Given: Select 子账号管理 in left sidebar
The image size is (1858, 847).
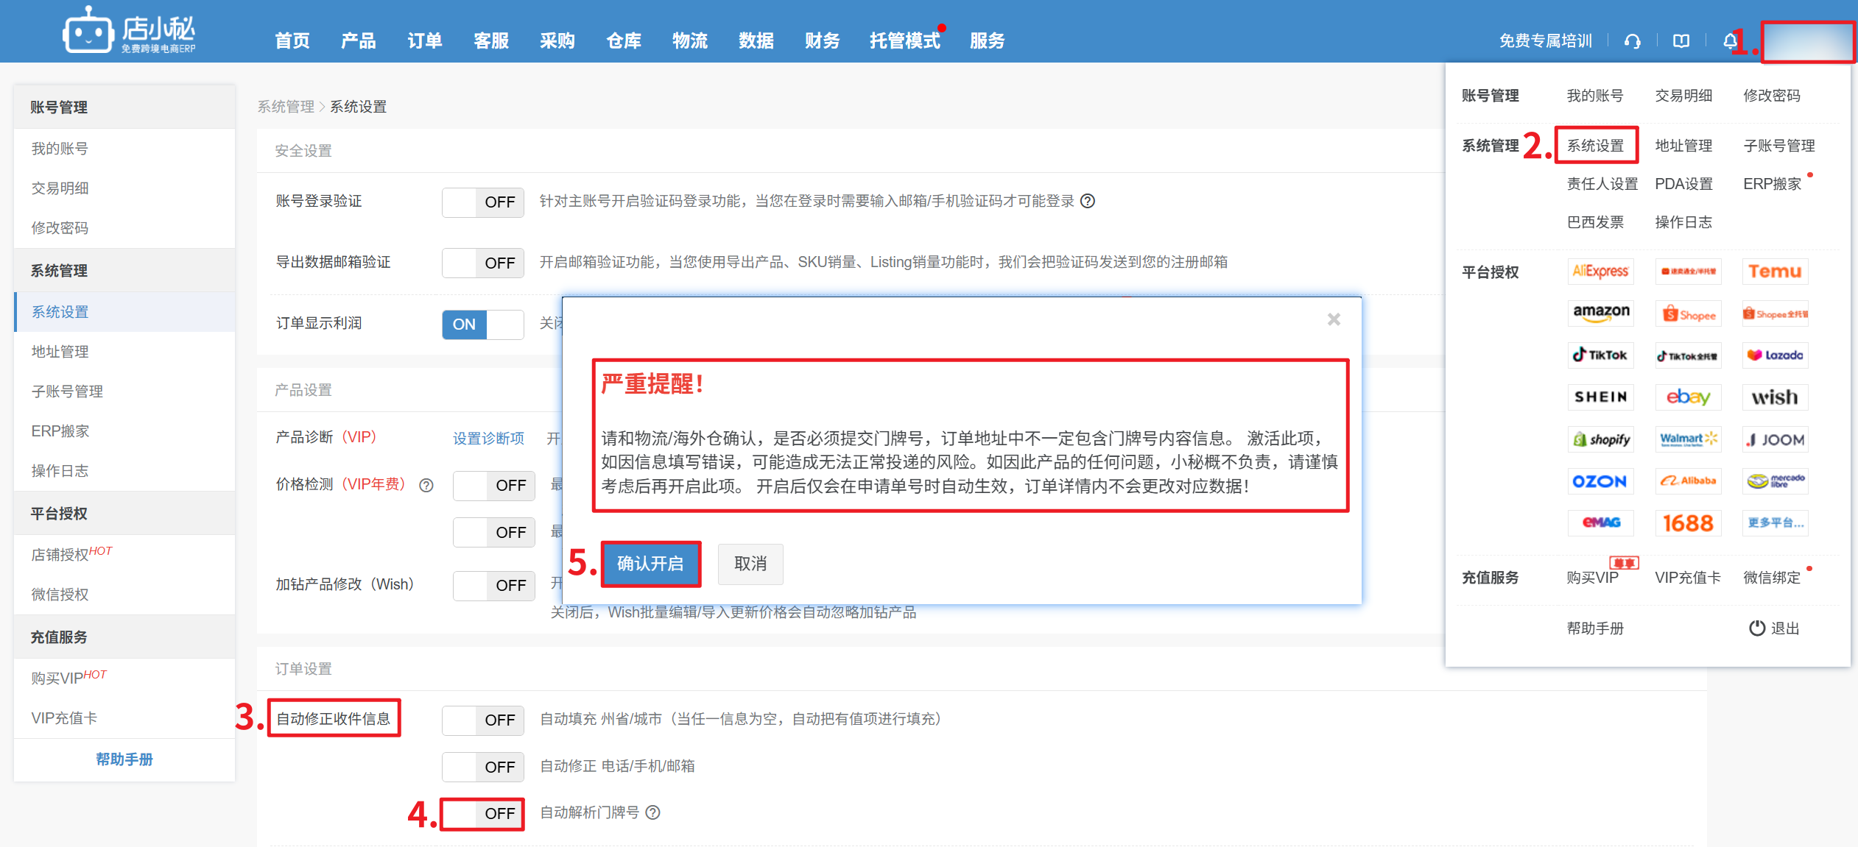Looking at the screenshot, I should point(67,391).
